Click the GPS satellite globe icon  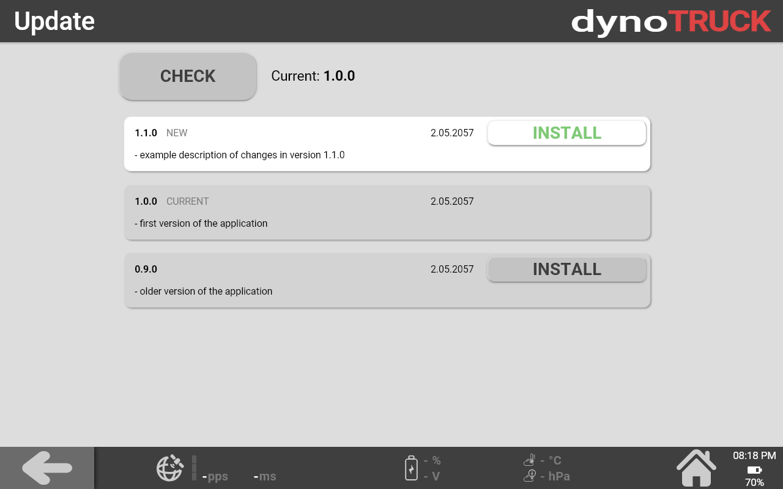coord(170,468)
